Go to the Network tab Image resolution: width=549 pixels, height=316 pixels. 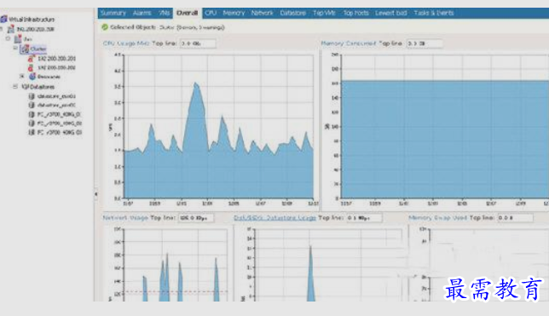(262, 13)
